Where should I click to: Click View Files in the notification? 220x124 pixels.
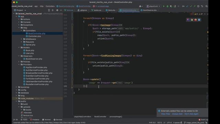click(165, 114)
